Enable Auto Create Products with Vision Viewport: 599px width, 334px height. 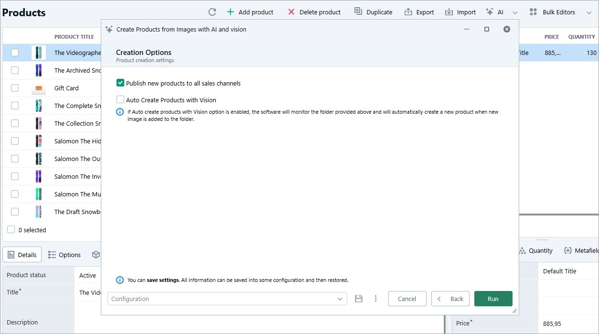(x=120, y=99)
